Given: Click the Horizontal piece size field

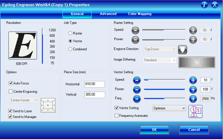Looking at the screenshot, I should [x=95, y=84].
